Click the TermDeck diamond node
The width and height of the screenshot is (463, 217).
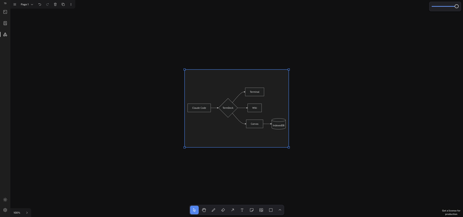click(228, 108)
